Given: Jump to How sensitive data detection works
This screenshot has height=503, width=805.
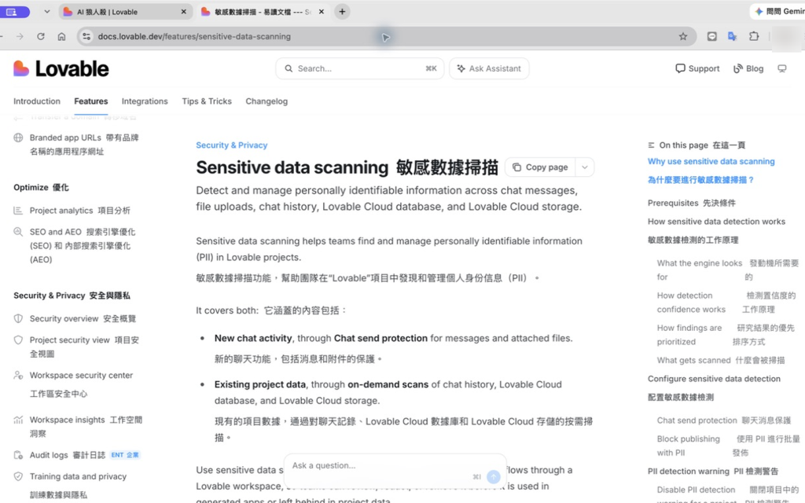Looking at the screenshot, I should (x=716, y=230).
